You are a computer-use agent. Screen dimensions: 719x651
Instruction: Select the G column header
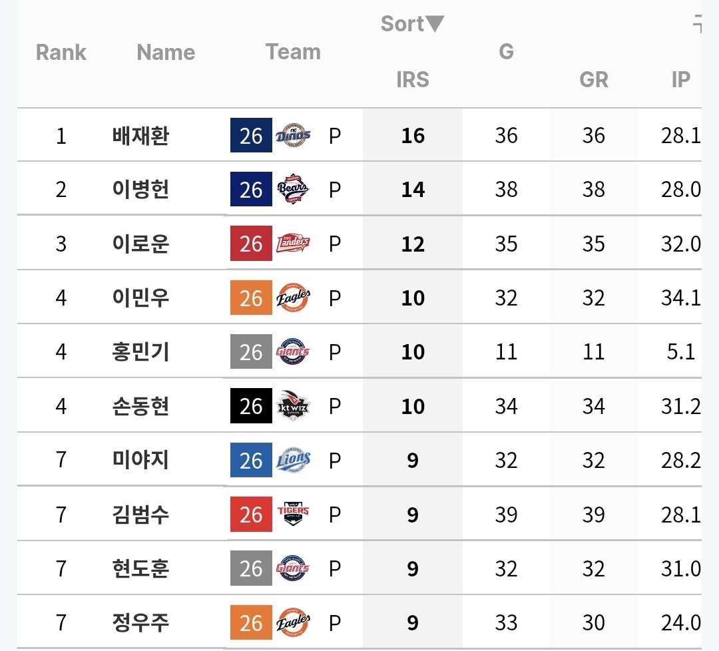(506, 51)
